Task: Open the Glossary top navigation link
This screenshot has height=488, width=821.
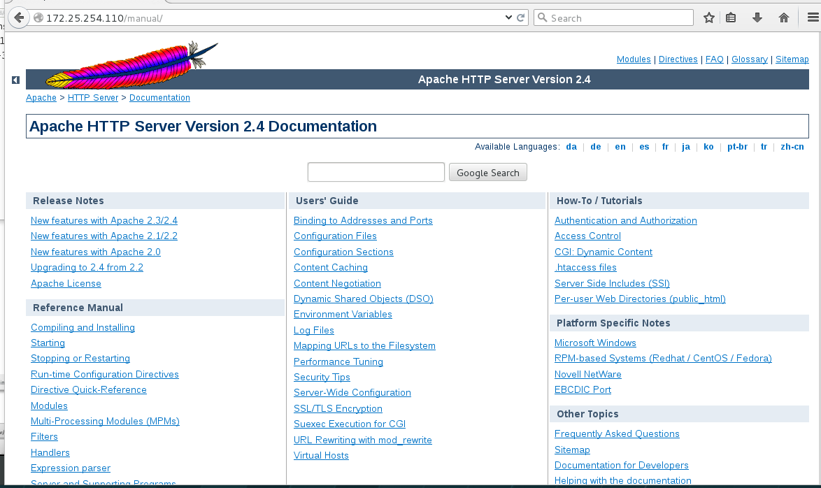Action: [x=749, y=59]
